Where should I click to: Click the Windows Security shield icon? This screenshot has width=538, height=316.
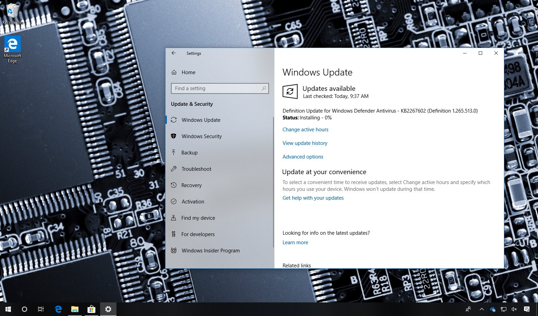tap(174, 136)
